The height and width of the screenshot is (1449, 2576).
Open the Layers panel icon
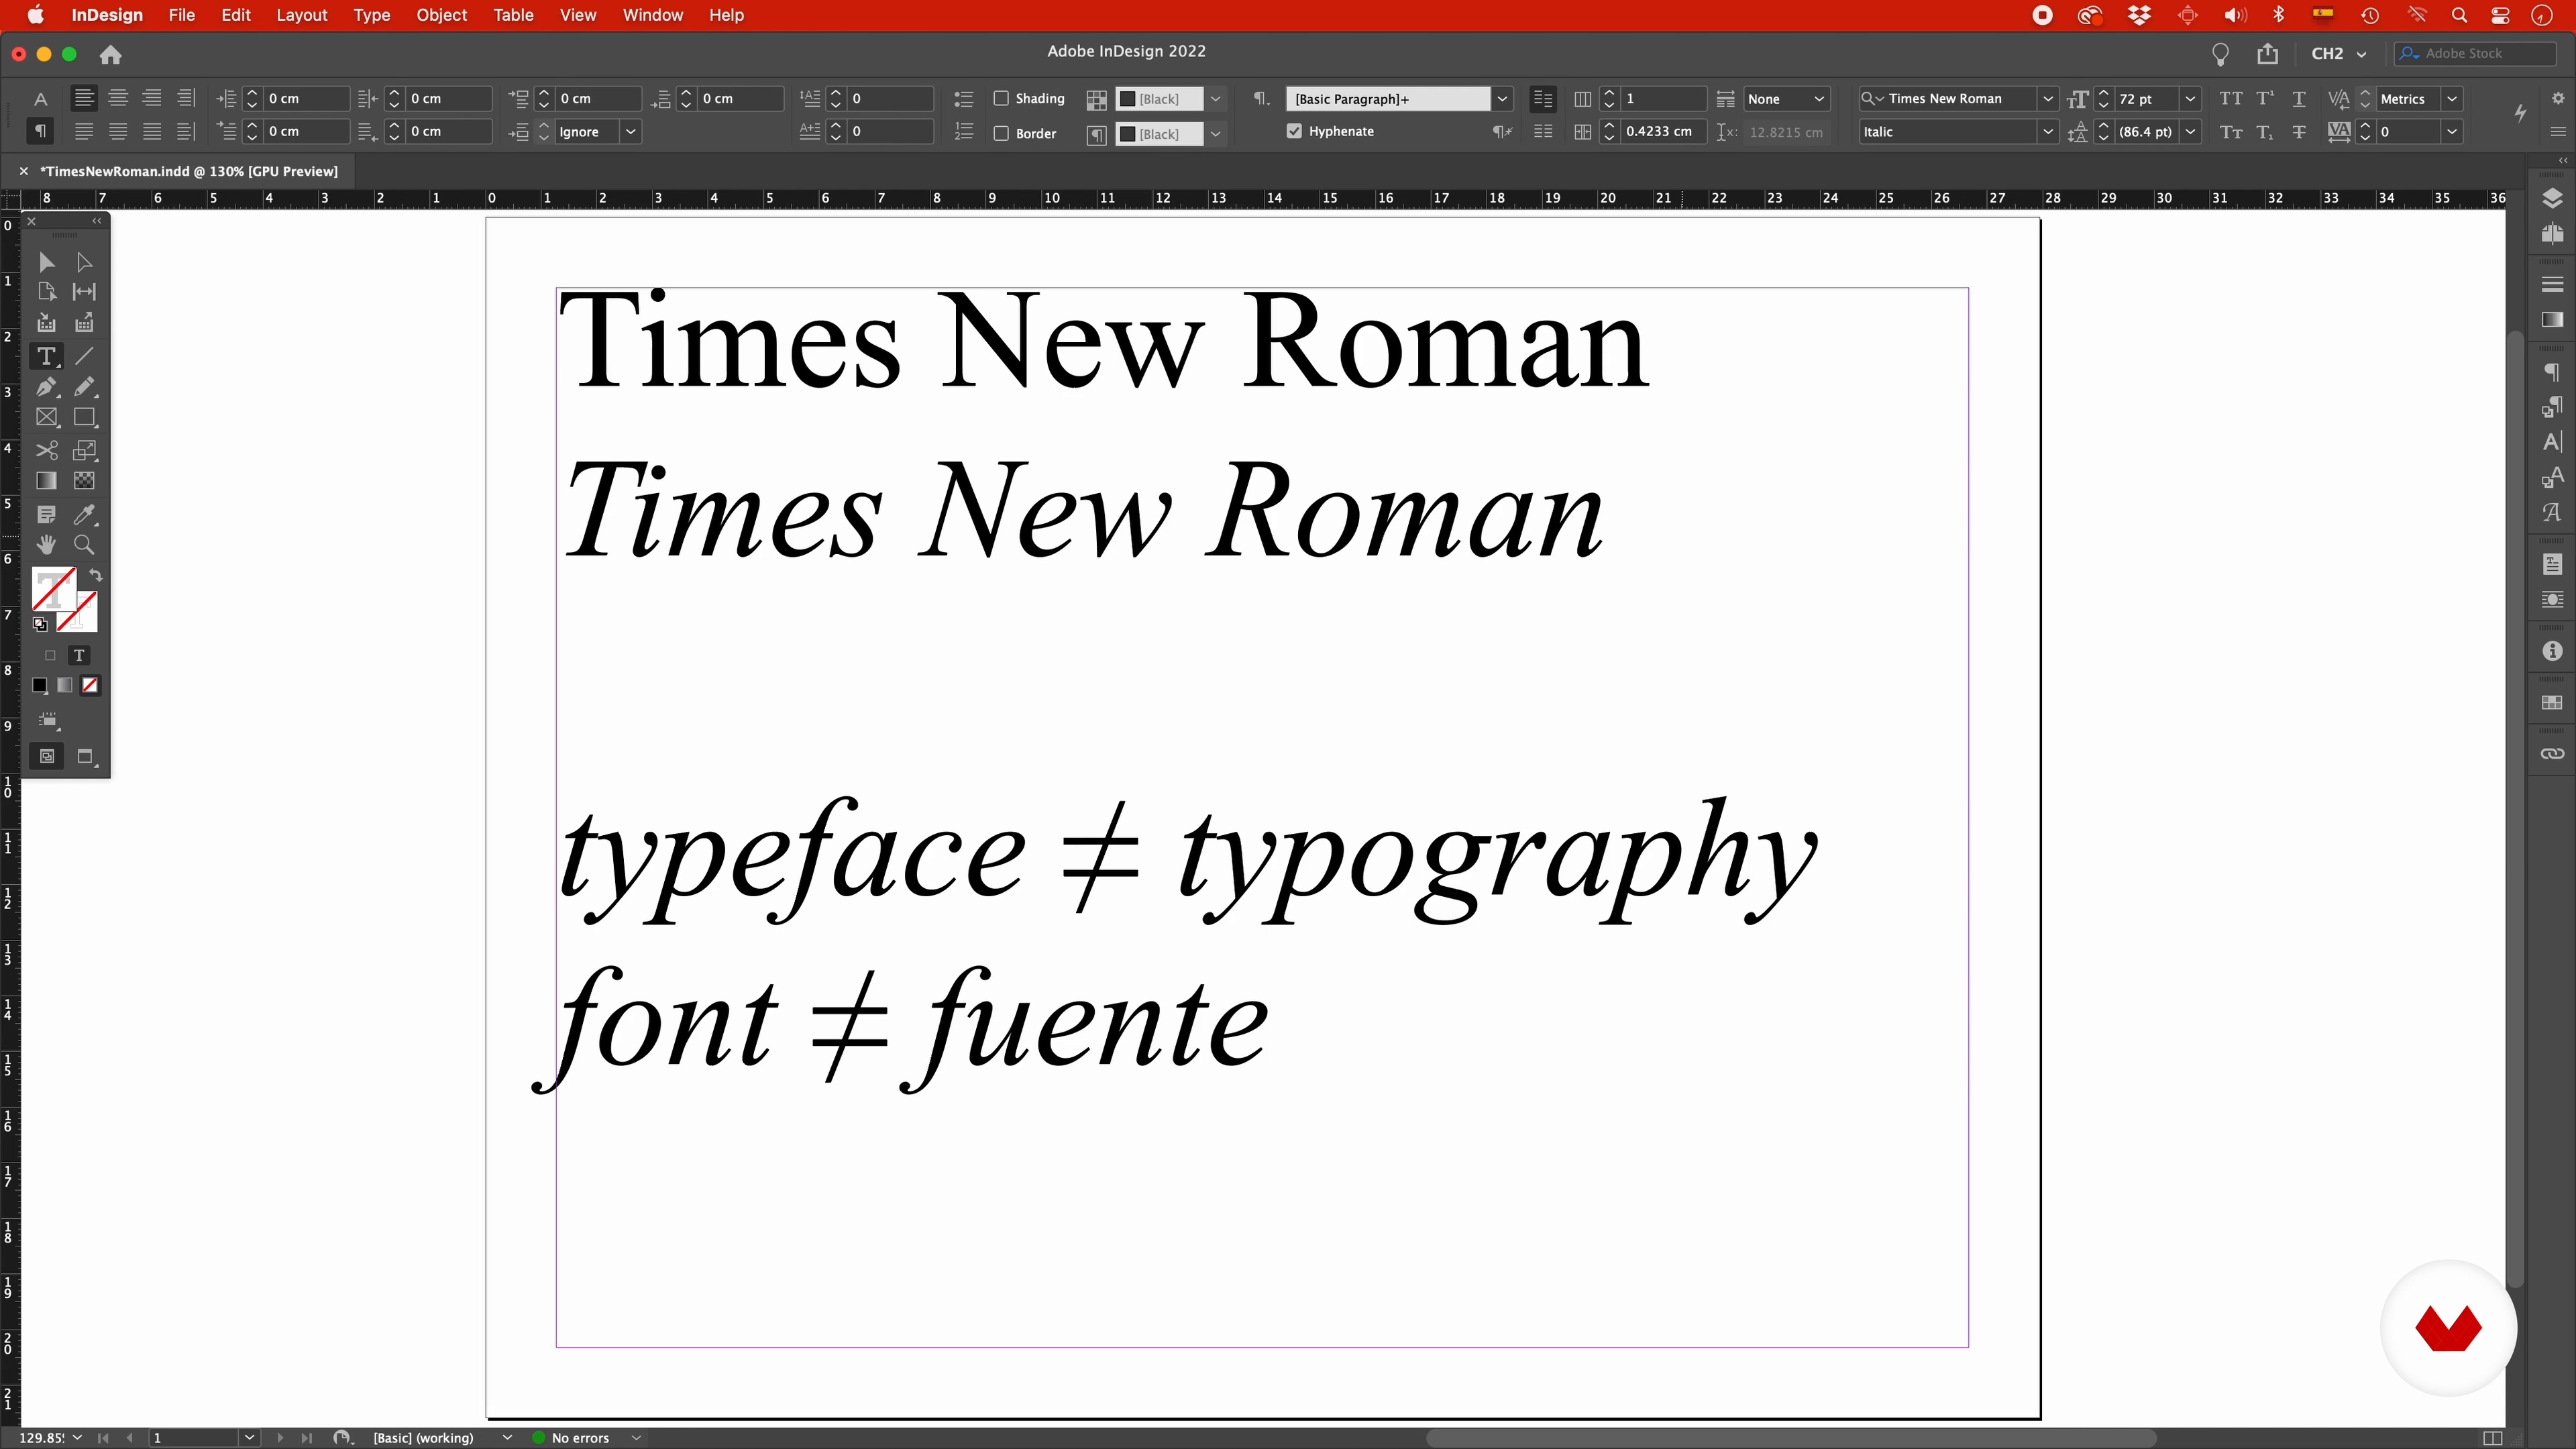(2552, 198)
